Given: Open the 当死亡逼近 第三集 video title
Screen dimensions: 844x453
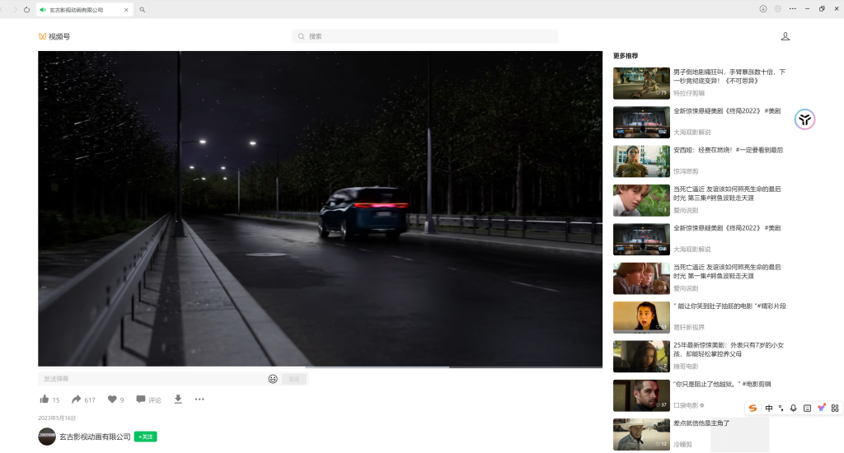Looking at the screenshot, I should pyautogui.click(x=727, y=194).
